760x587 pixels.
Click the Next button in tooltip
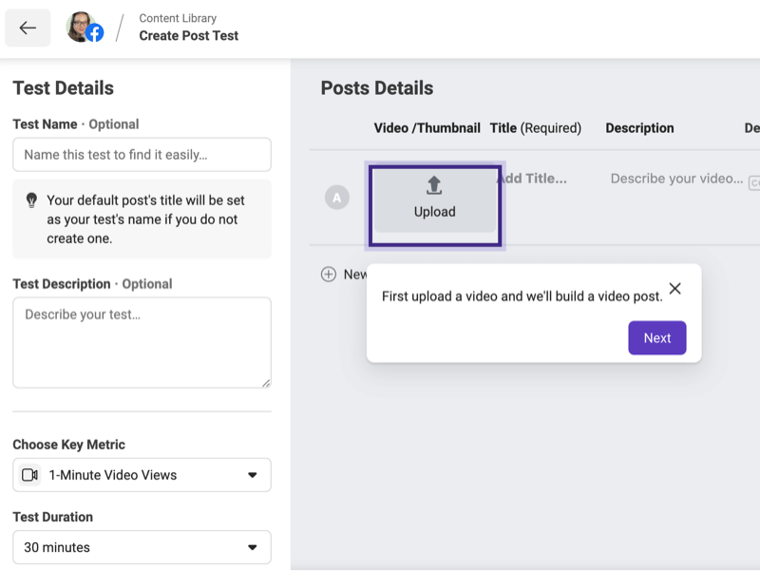click(x=656, y=338)
